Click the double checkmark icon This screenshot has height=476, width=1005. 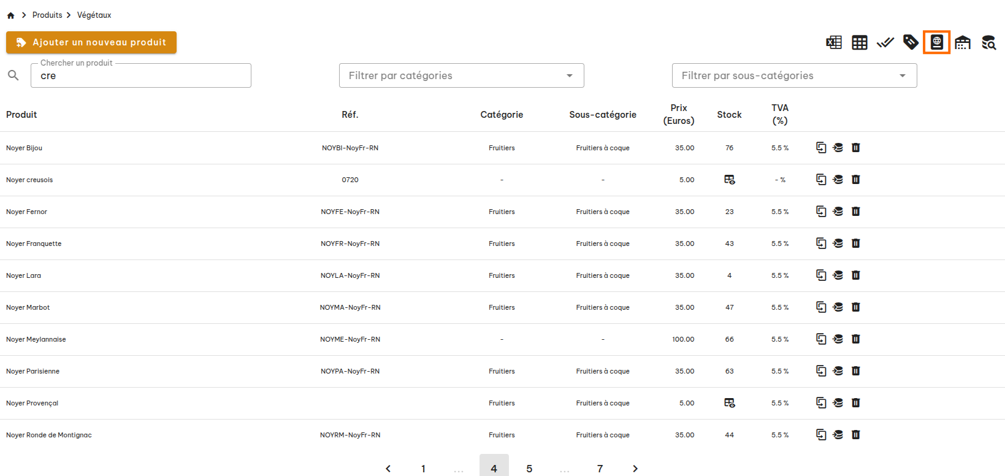coord(885,42)
